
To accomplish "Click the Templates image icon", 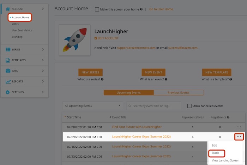I will [8, 60].
